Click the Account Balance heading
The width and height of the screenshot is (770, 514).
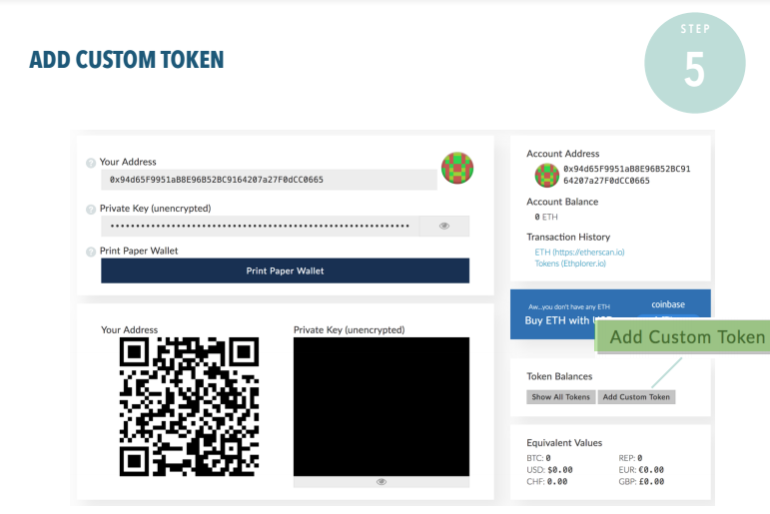[562, 202]
